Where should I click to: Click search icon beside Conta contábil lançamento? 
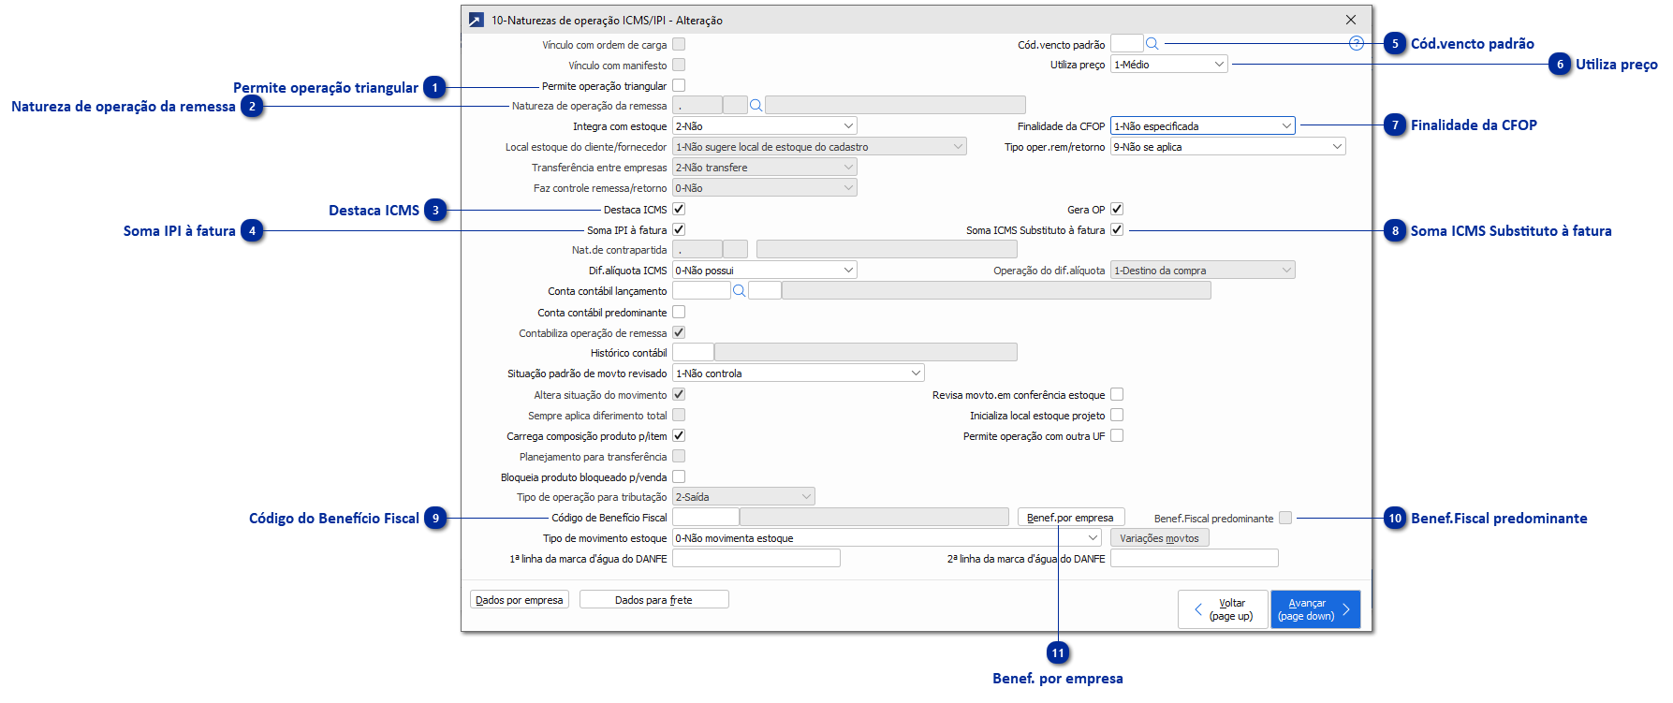(x=739, y=291)
